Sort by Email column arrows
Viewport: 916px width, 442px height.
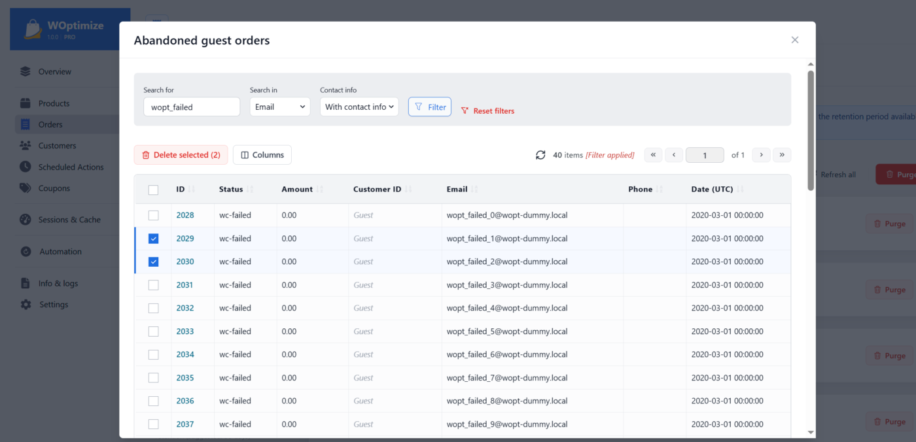474,190
